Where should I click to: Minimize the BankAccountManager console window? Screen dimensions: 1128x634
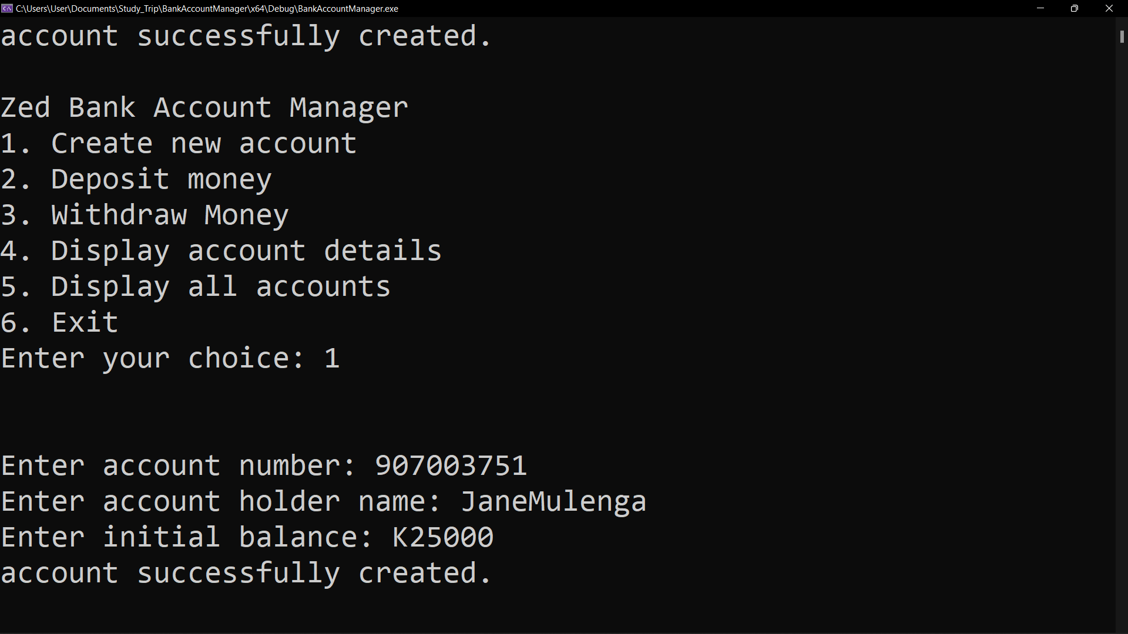coord(1040,8)
